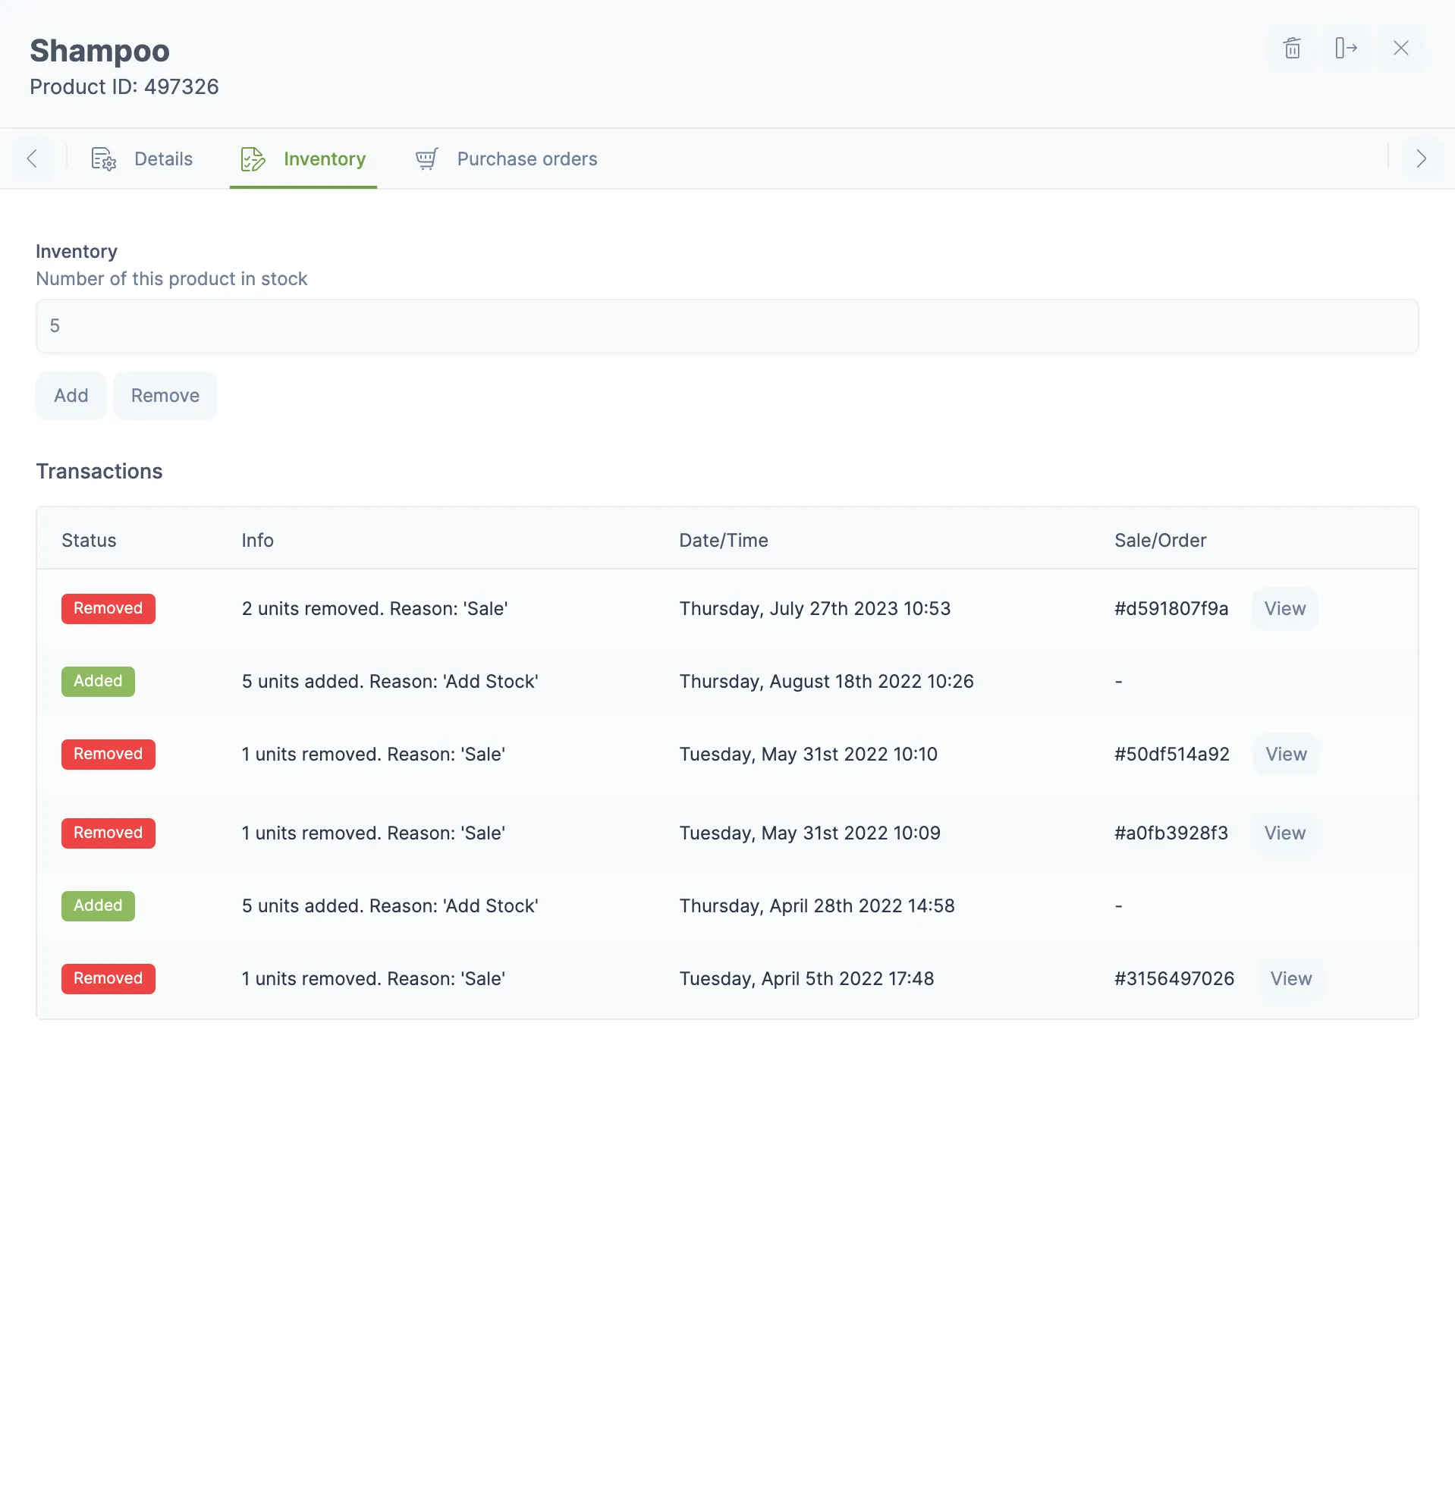Image resolution: width=1455 pixels, height=1500 pixels.
Task: Click the Purchase orders cart icon
Action: click(x=426, y=158)
